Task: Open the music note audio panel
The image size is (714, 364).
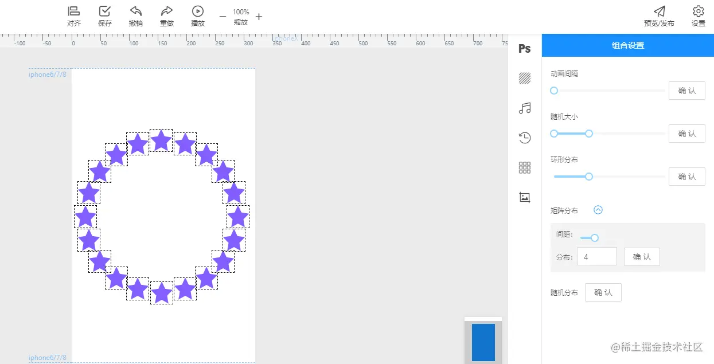Action: tap(525, 108)
